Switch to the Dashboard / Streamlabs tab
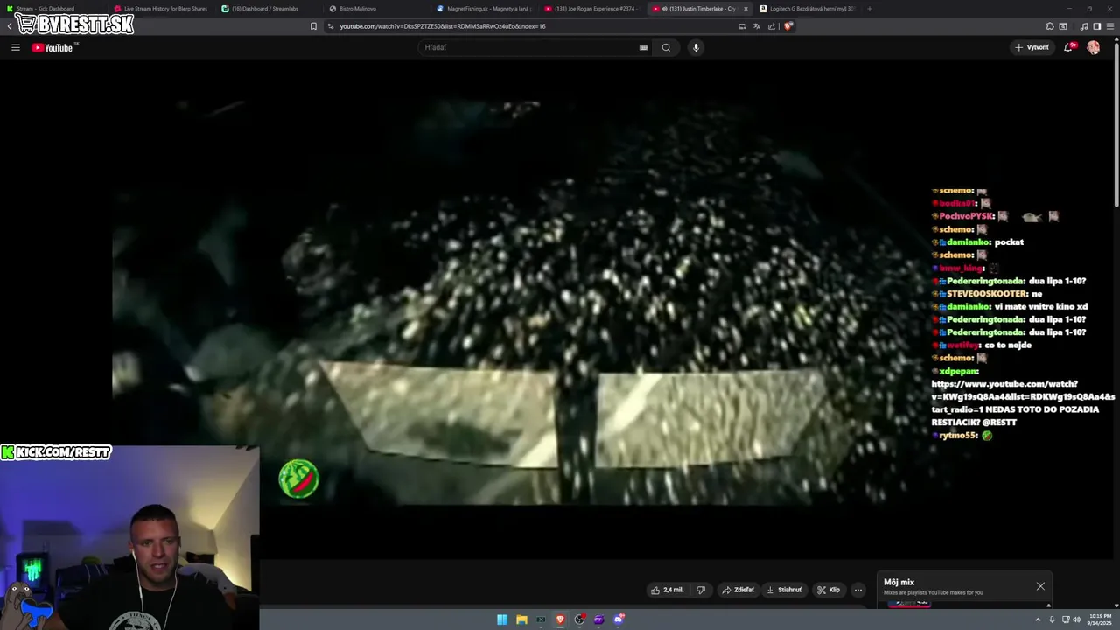 tap(267, 9)
